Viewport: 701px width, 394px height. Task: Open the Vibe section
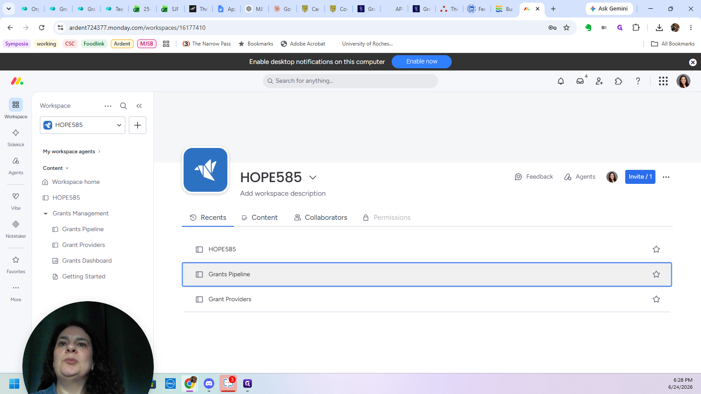point(16,201)
